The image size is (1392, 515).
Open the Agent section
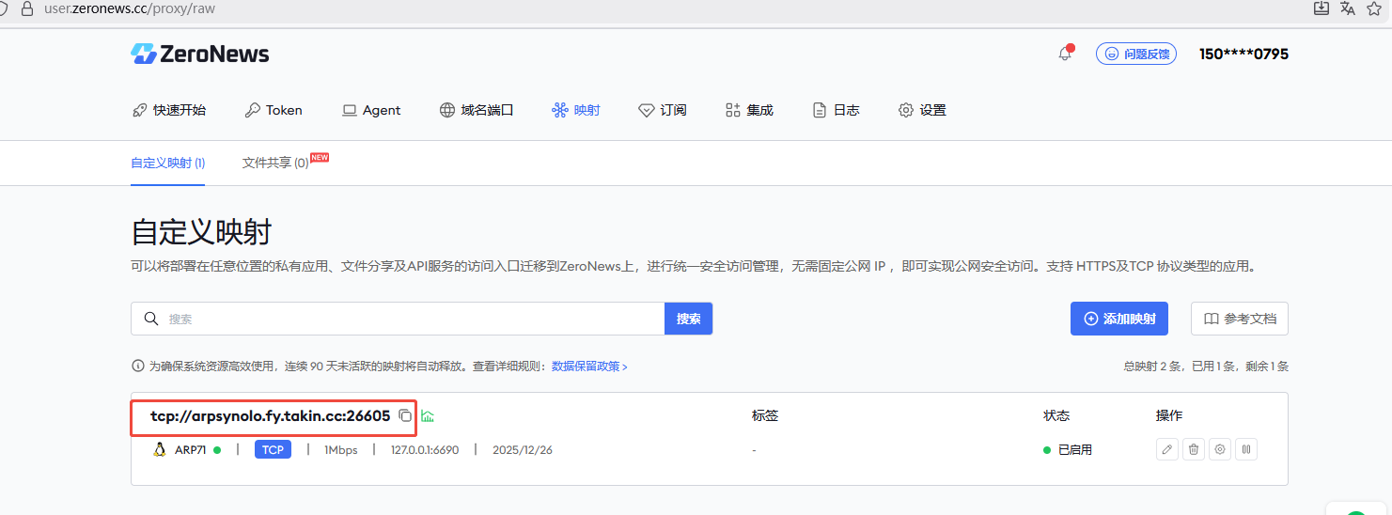click(x=371, y=110)
